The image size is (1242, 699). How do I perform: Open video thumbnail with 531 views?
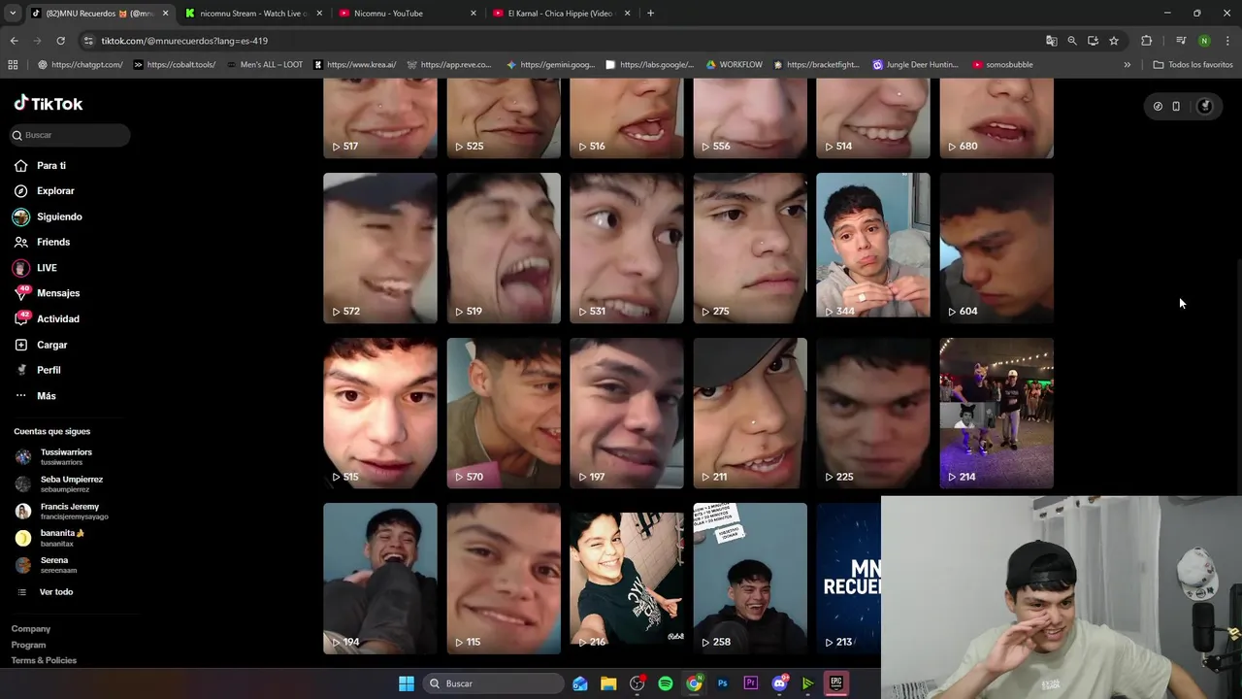point(627,248)
